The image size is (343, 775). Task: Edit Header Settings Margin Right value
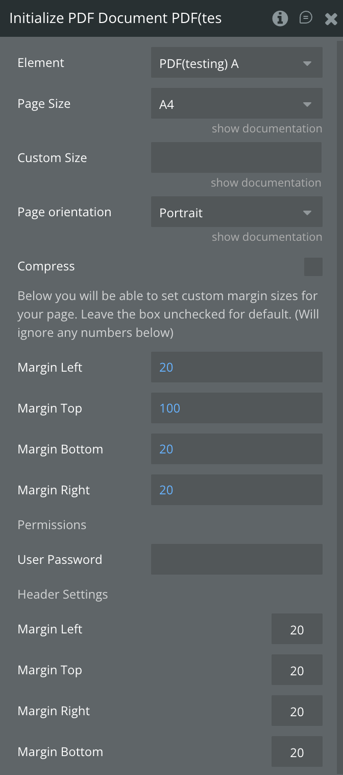point(297,711)
